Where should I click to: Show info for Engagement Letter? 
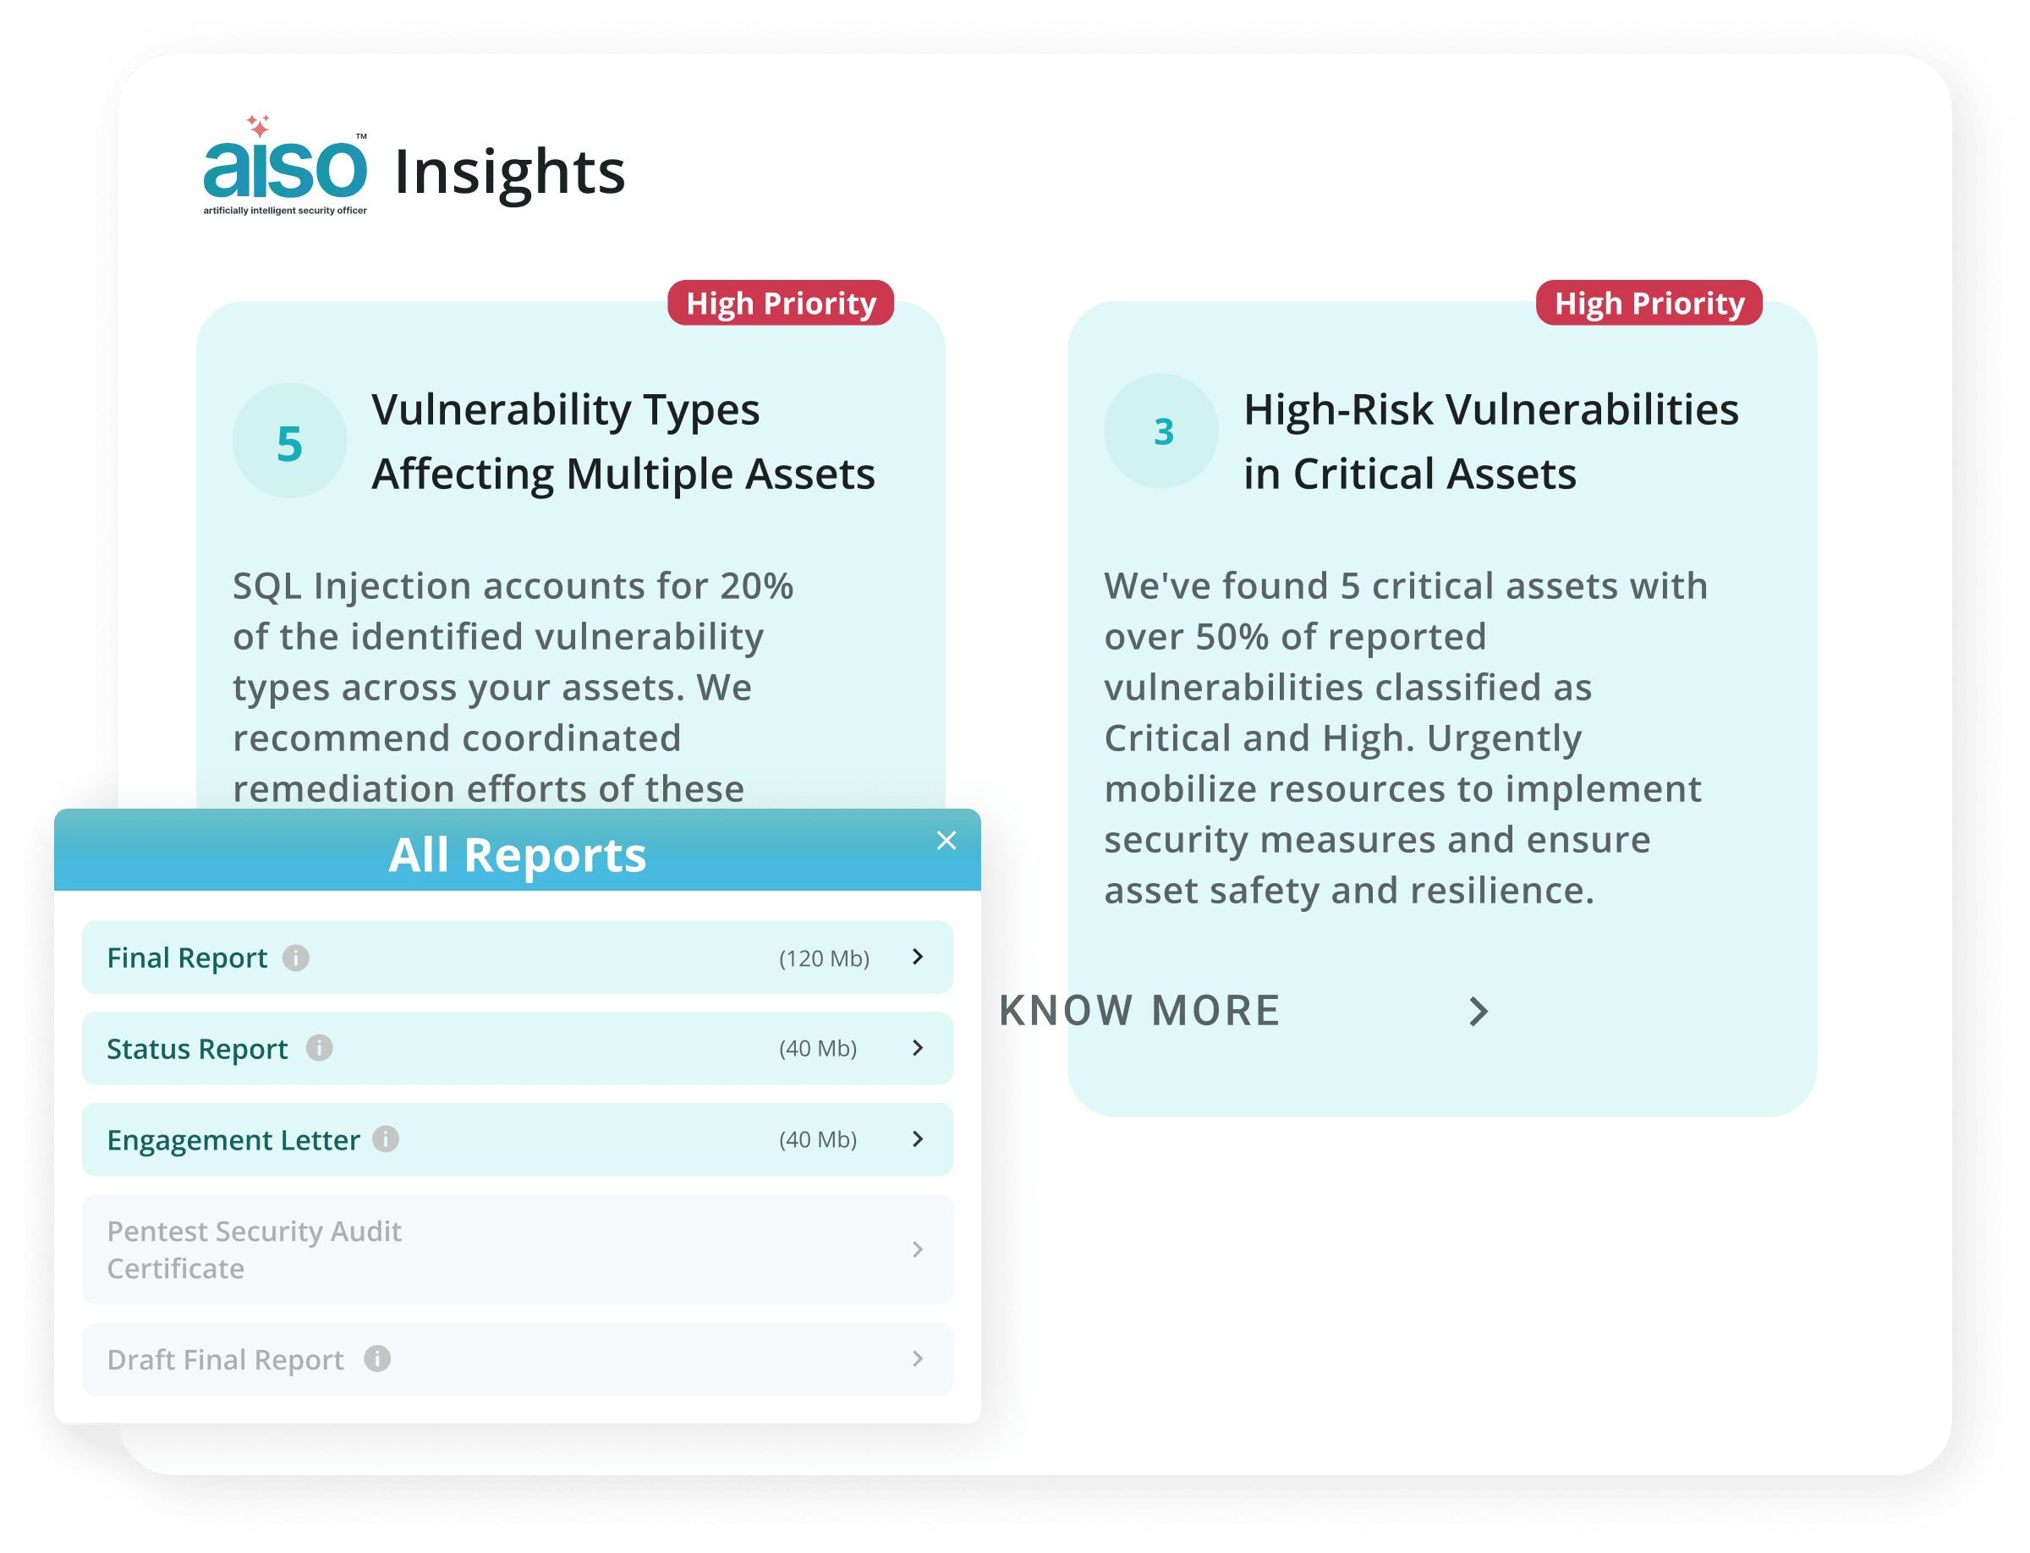(386, 1139)
